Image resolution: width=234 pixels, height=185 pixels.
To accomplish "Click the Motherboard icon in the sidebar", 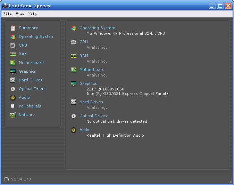I will (13, 63).
